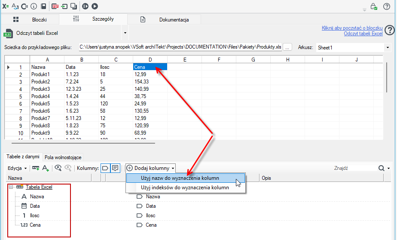Select the Cena field in the tree

coord(35,225)
